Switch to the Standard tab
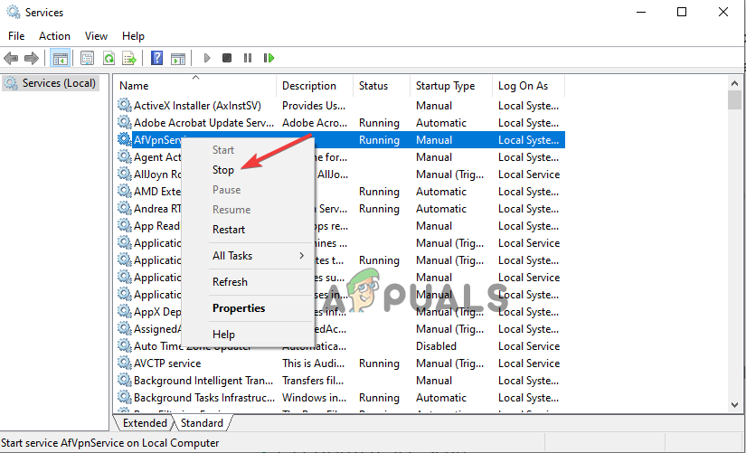Viewport: 746px width, 453px height. 202,423
